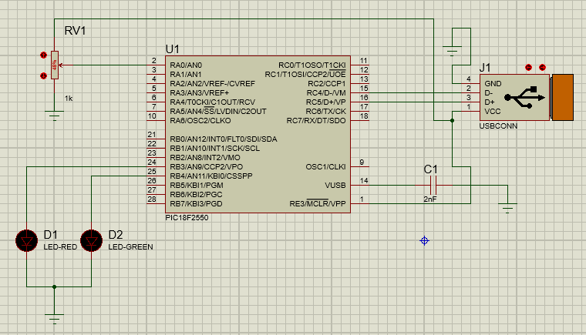Click the 2nF capacitor value
The height and width of the screenshot is (335, 586).
(430, 199)
